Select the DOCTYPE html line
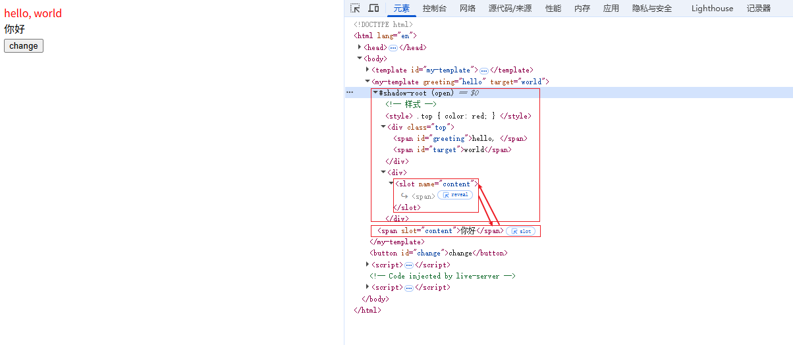793x345 pixels. (383, 24)
